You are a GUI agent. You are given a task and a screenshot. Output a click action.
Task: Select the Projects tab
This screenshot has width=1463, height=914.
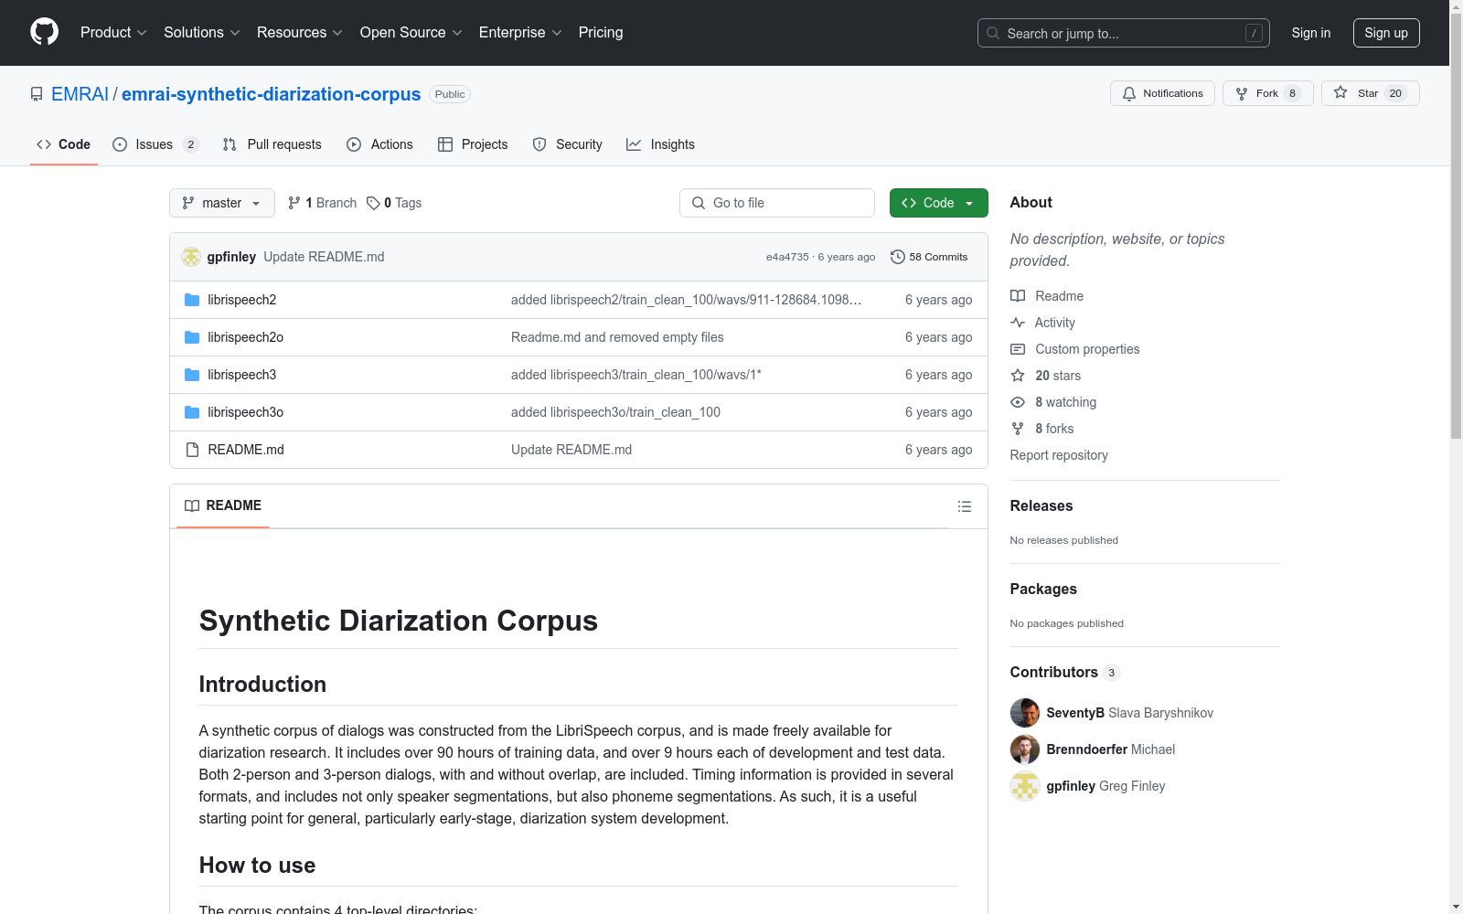(x=473, y=144)
